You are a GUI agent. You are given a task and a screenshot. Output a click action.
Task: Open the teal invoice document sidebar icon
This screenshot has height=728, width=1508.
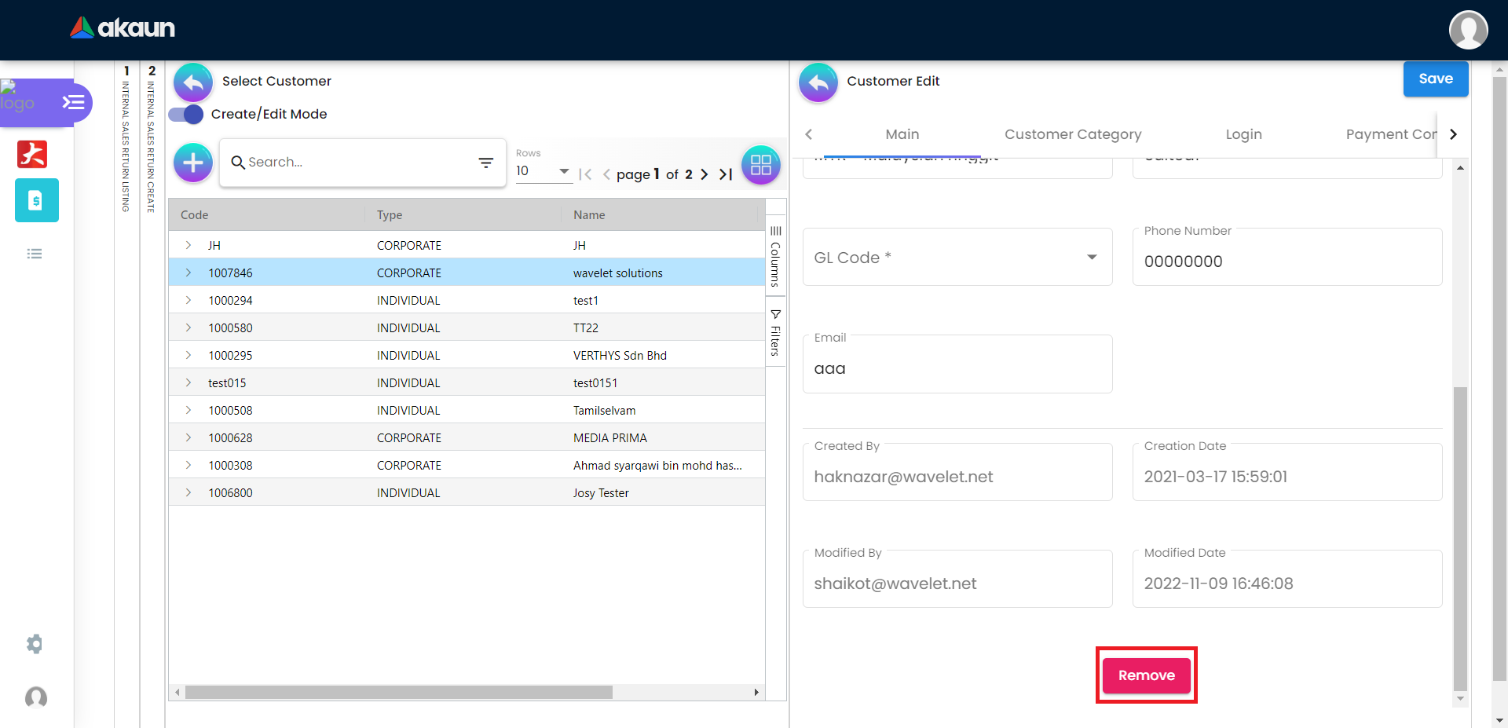point(36,200)
